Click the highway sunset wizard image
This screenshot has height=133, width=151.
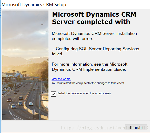click(25, 65)
